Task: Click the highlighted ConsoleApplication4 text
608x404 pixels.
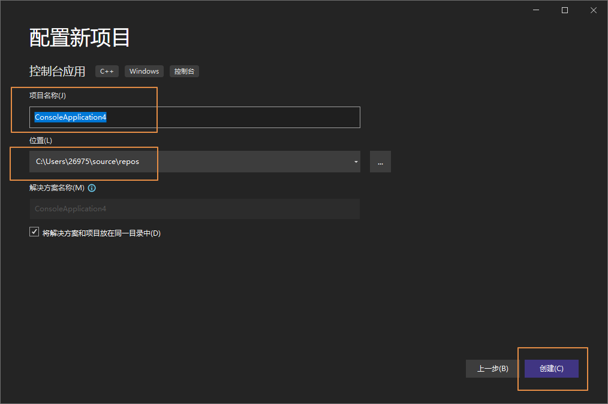Action: (x=71, y=117)
